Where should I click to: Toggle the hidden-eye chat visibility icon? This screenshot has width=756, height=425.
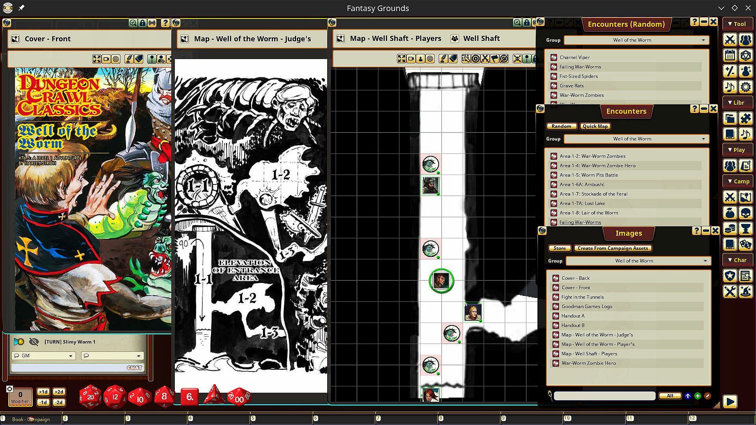coord(34,342)
